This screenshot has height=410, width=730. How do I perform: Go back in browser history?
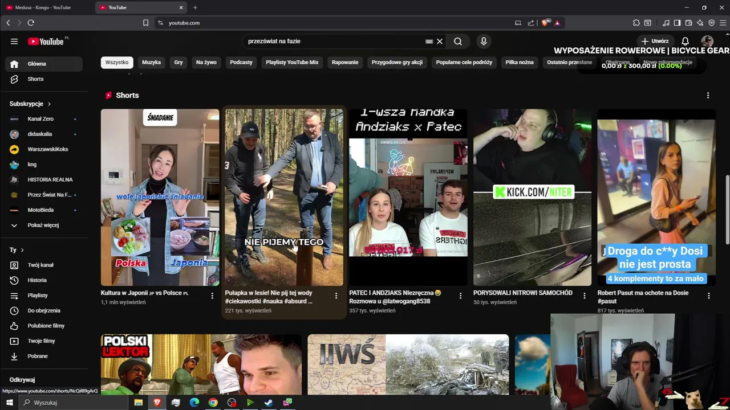click(8, 23)
